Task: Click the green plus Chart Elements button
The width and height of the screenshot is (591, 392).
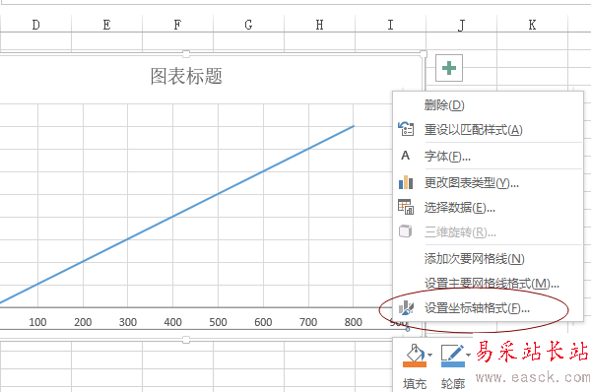Action: pos(449,68)
